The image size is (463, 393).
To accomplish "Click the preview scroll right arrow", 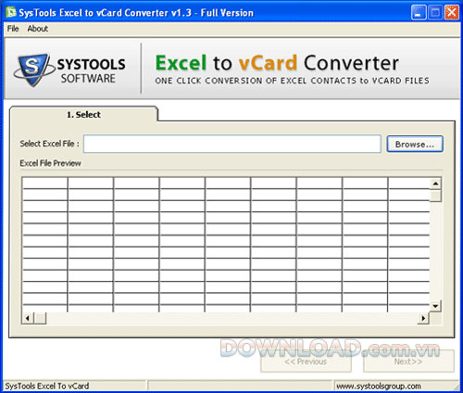I will click(423, 318).
